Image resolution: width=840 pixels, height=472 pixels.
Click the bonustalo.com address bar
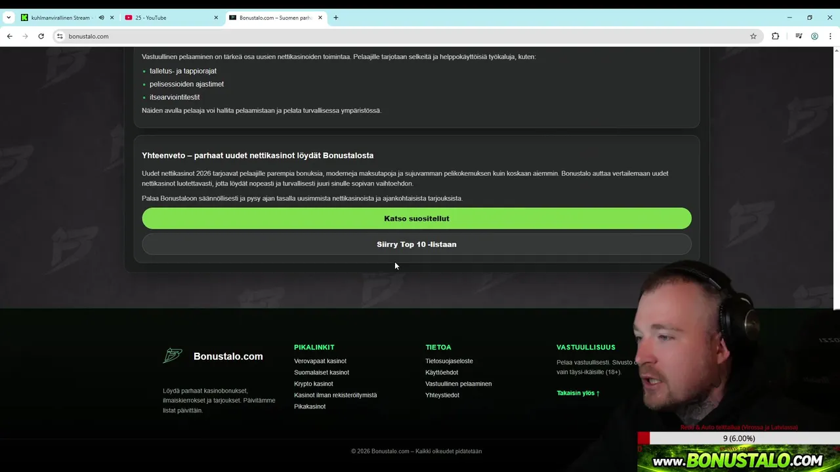click(x=407, y=36)
